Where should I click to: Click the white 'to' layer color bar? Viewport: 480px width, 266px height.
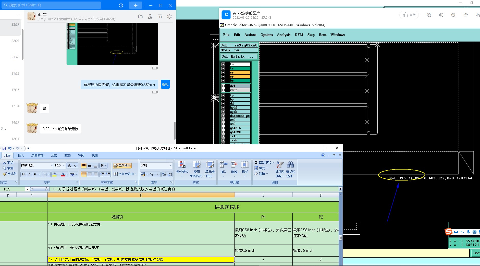(240, 64)
